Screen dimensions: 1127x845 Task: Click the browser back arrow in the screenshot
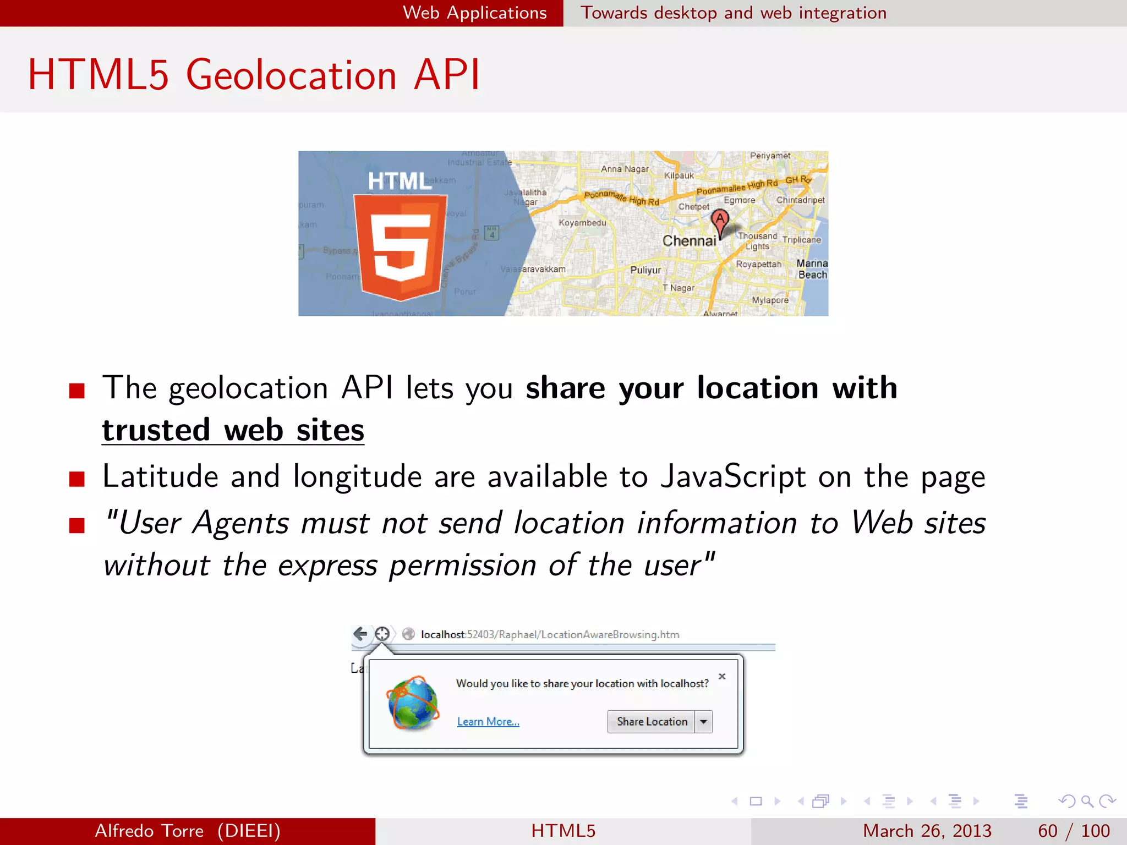[x=360, y=634]
